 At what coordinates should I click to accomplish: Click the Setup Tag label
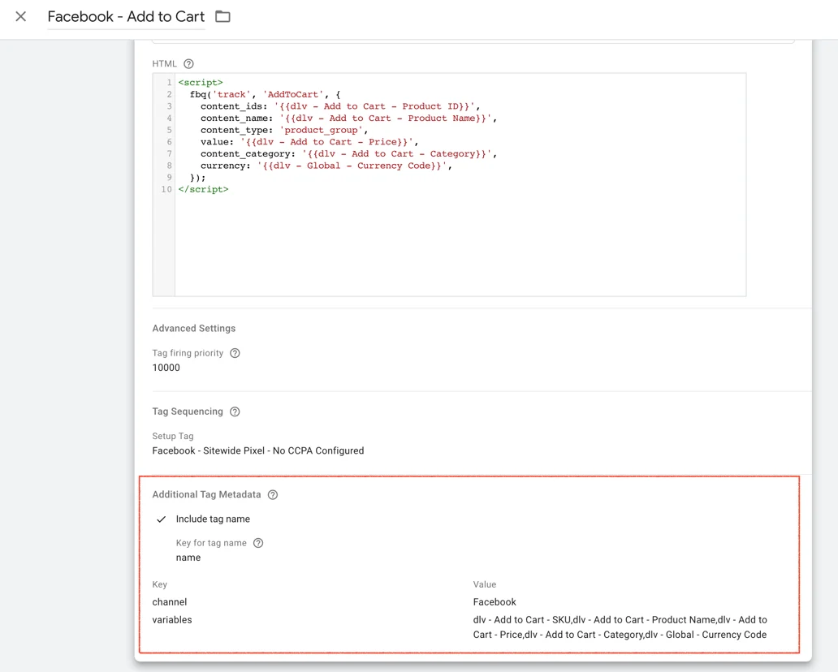click(173, 436)
